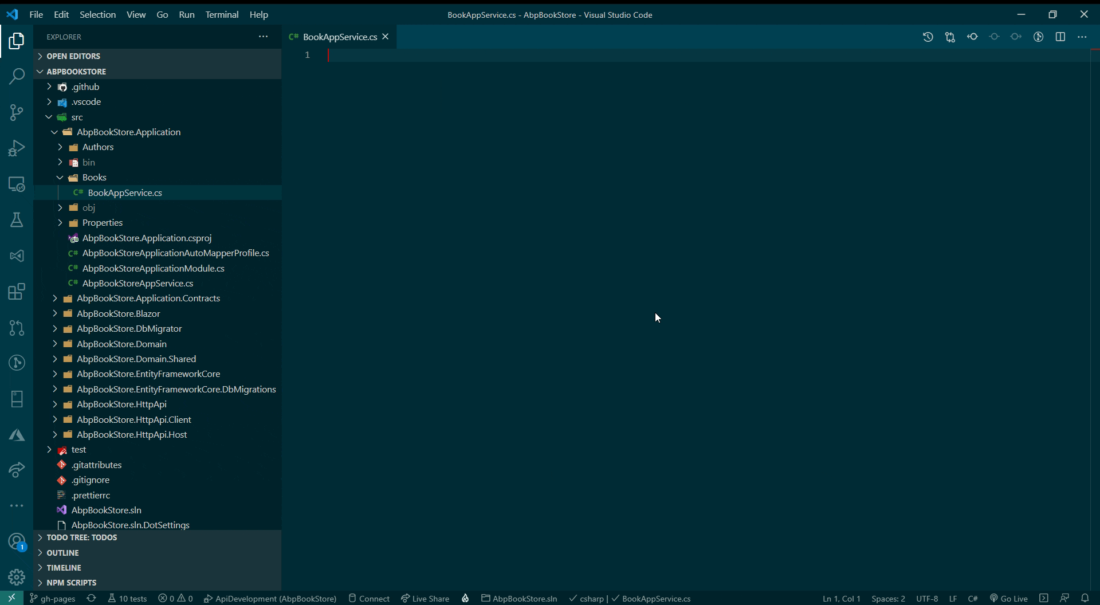1100x605 pixels.
Task: Expand the AbpBookStore.Domain folder
Action: (x=158, y=344)
